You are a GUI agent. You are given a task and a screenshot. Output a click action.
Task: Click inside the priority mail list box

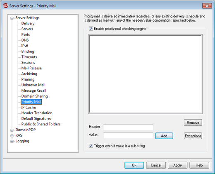[x=146, y=74]
